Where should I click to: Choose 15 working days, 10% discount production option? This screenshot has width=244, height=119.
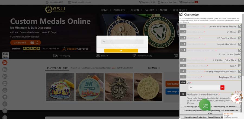(x=211, y=112)
